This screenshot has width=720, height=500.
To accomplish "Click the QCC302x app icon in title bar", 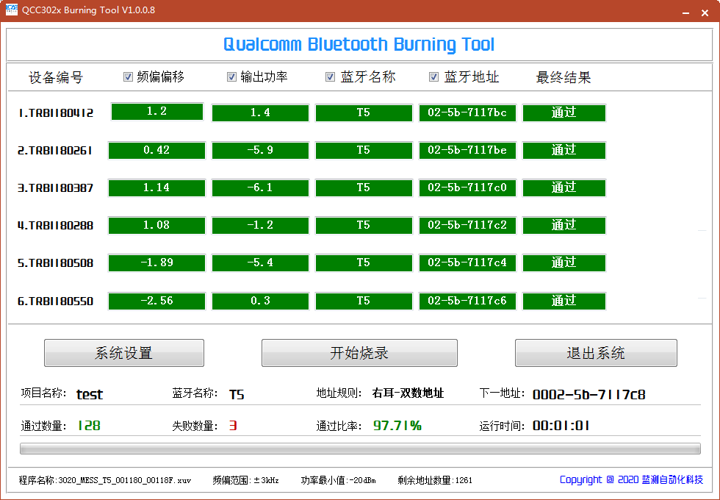I will coord(12,10).
